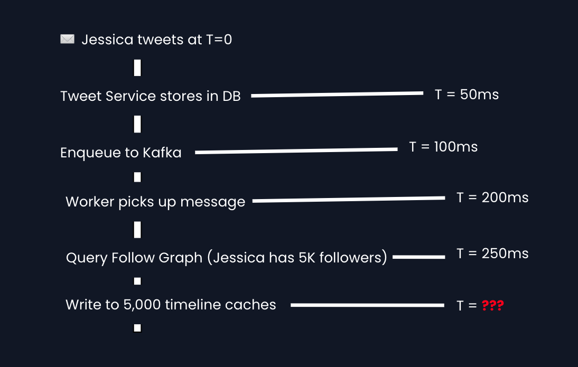Viewport: 578px width, 367px height.
Task: Click the connector line leading to 'T = 50ms'
Action: 337,95
